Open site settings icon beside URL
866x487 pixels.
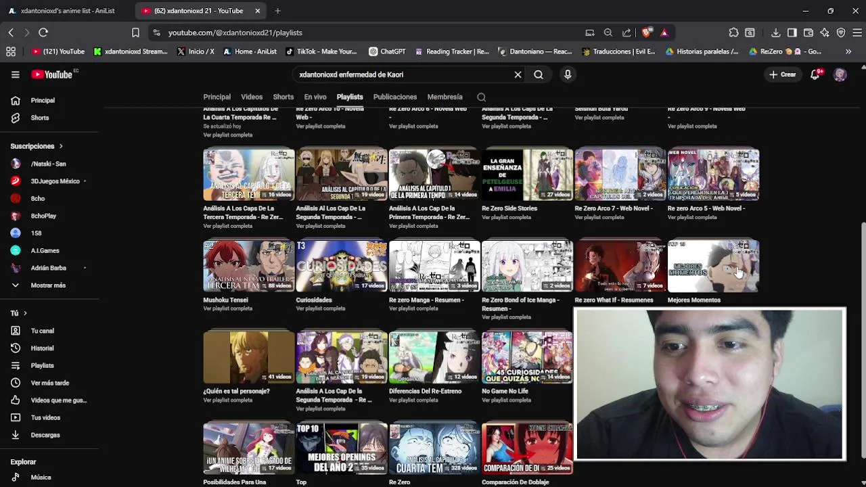[156, 32]
